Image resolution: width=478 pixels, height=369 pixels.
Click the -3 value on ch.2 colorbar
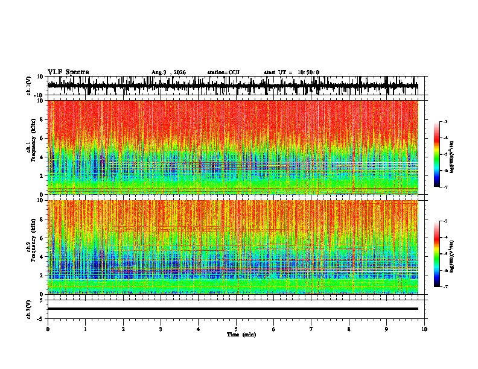[445, 221]
